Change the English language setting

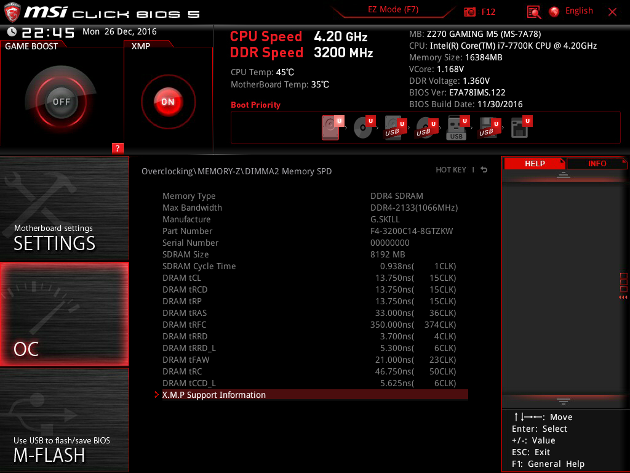tap(579, 11)
